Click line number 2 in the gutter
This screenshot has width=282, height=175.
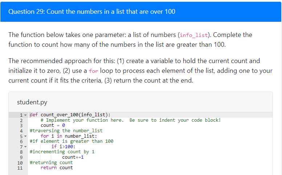pyautogui.click(x=21, y=120)
